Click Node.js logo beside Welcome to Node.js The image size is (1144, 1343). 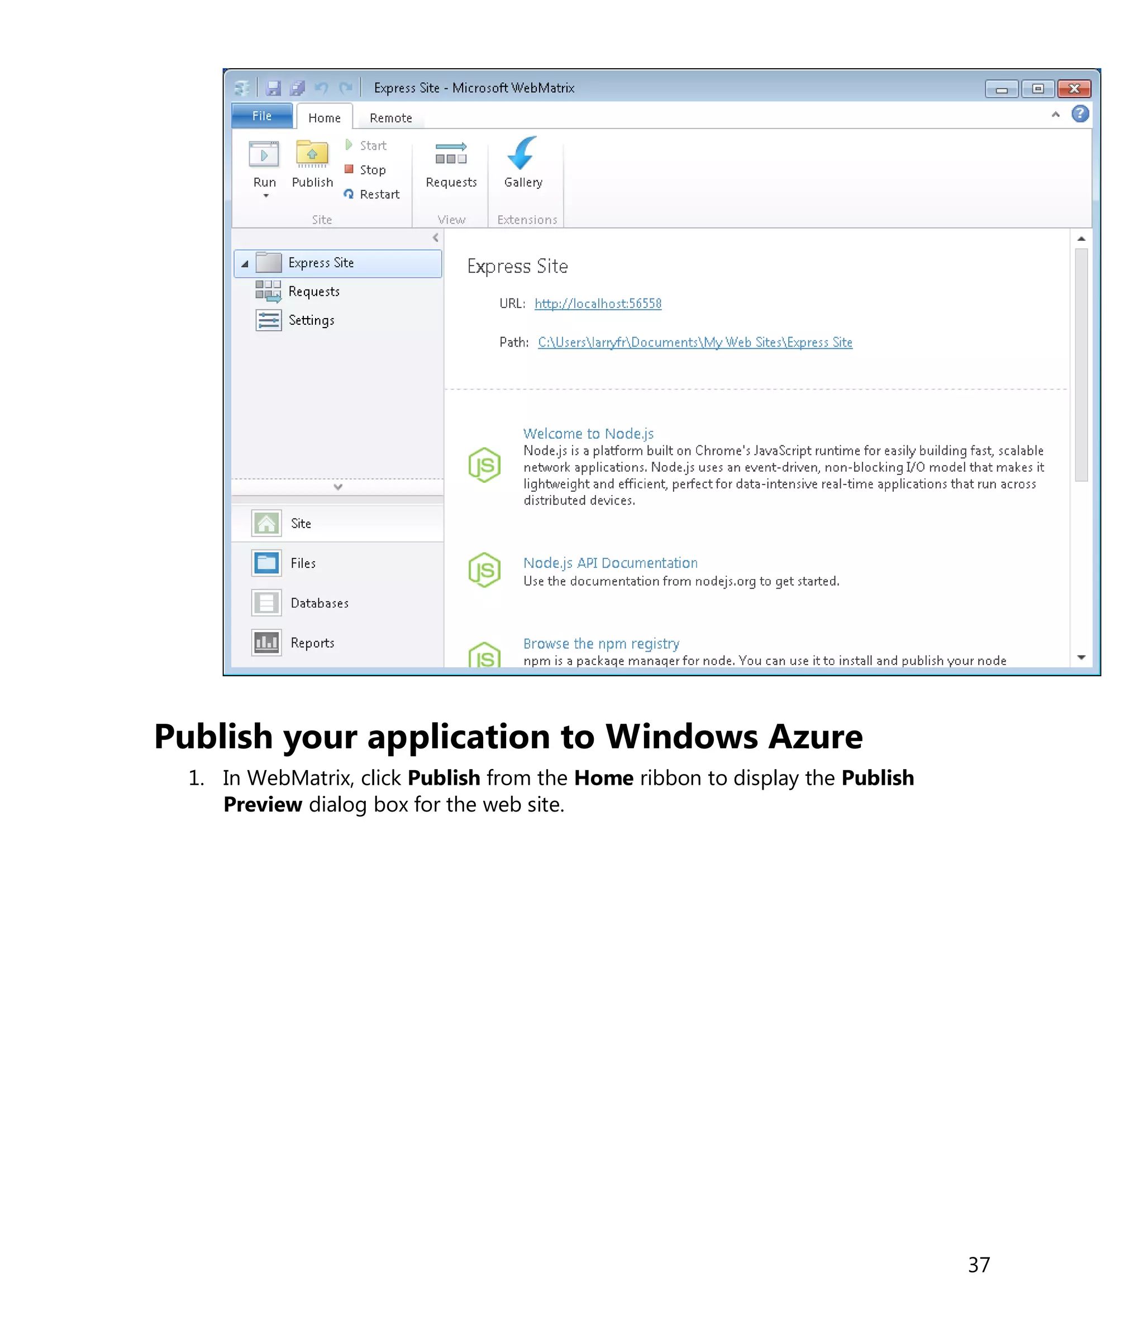click(484, 466)
